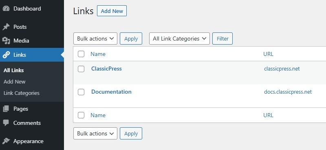Sort by the URL column footer
The width and height of the screenshot is (326, 150).
[x=269, y=115]
